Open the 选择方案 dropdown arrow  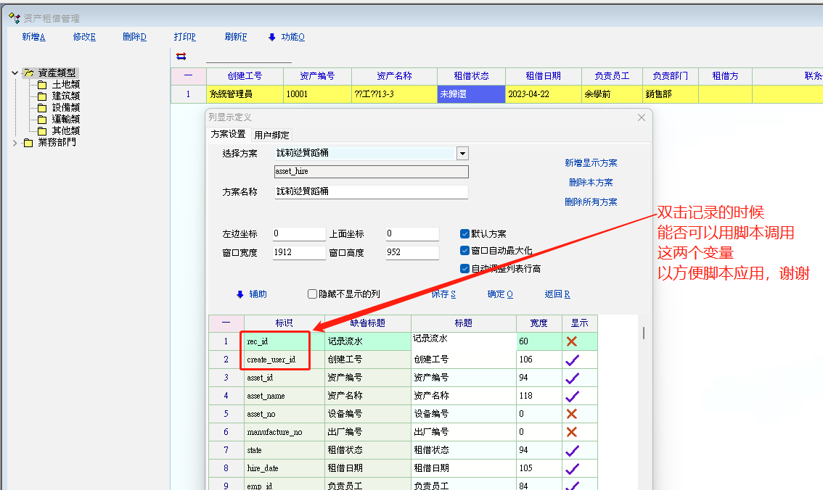[462, 154]
